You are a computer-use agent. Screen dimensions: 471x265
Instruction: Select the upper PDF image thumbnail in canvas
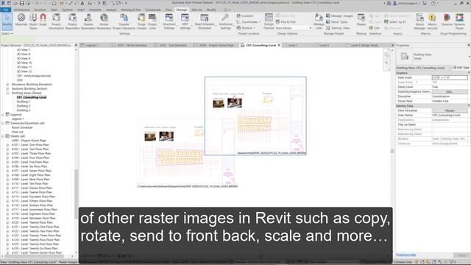[x=255, y=116]
